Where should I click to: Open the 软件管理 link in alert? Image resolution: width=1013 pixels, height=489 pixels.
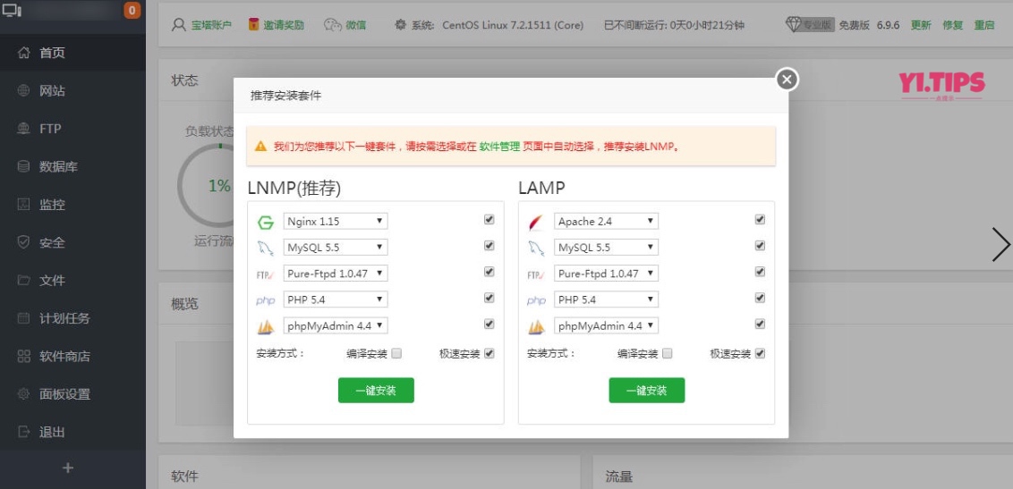point(499,147)
